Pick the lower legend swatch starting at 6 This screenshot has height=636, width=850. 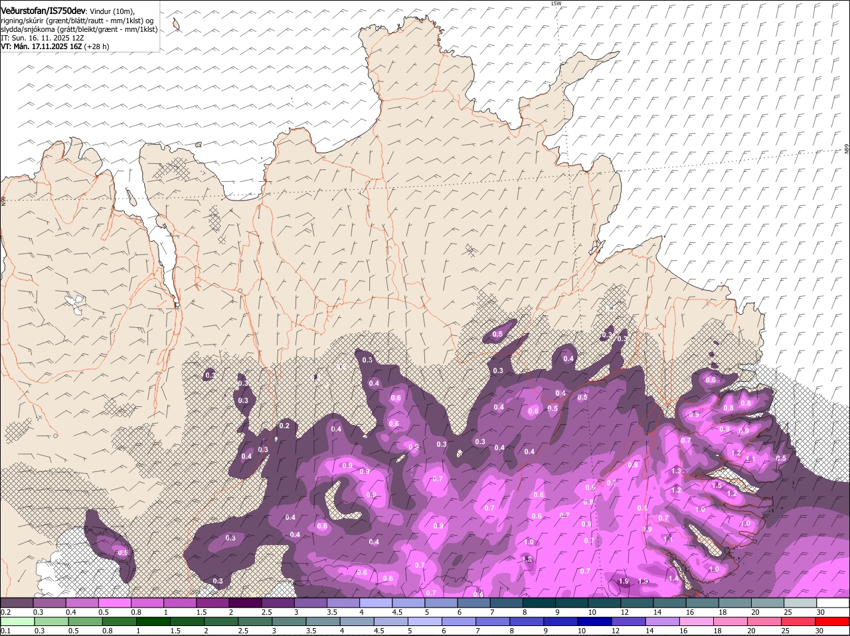[459, 621]
